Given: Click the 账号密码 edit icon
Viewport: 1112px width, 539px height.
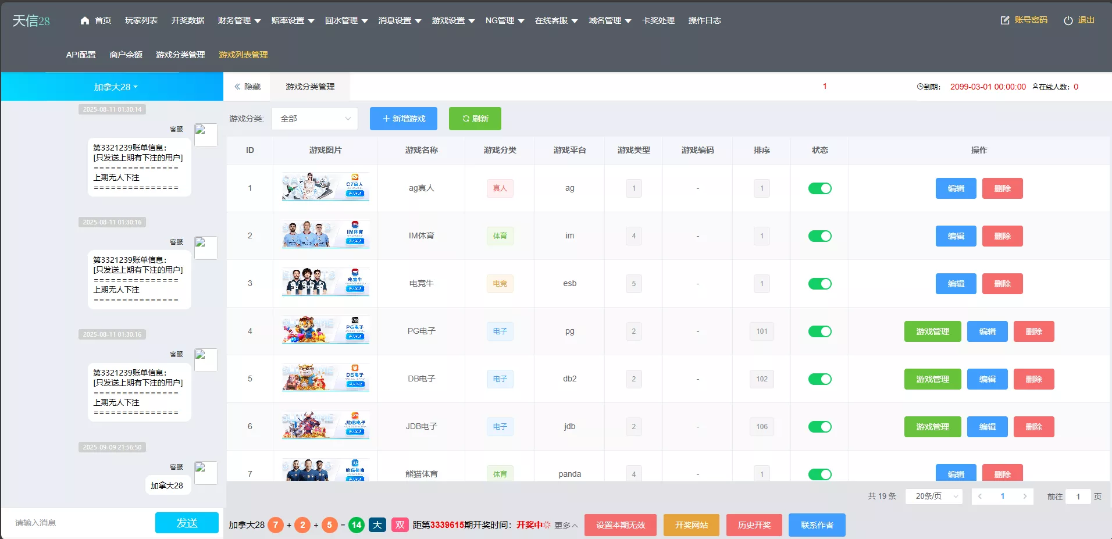Looking at the screenshot, I should (1004, 20).
